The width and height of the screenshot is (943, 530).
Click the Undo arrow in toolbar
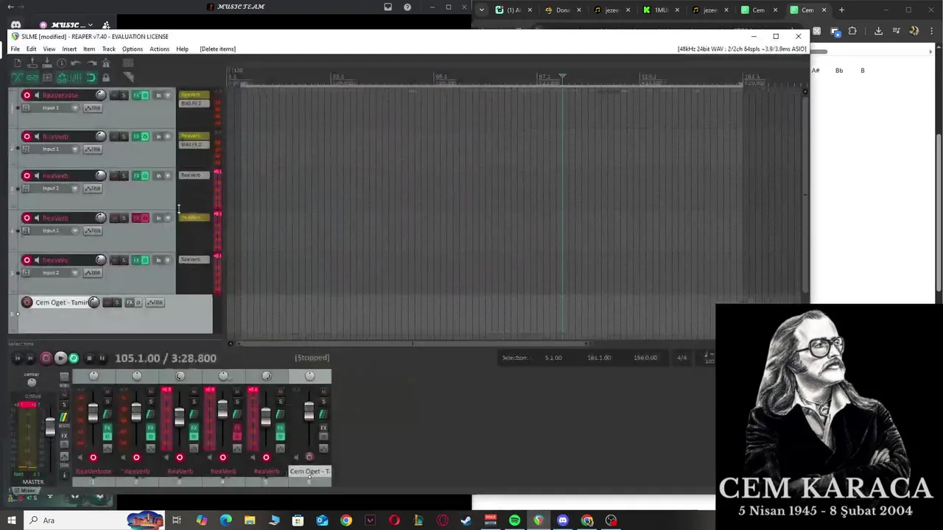pos(76,63)
